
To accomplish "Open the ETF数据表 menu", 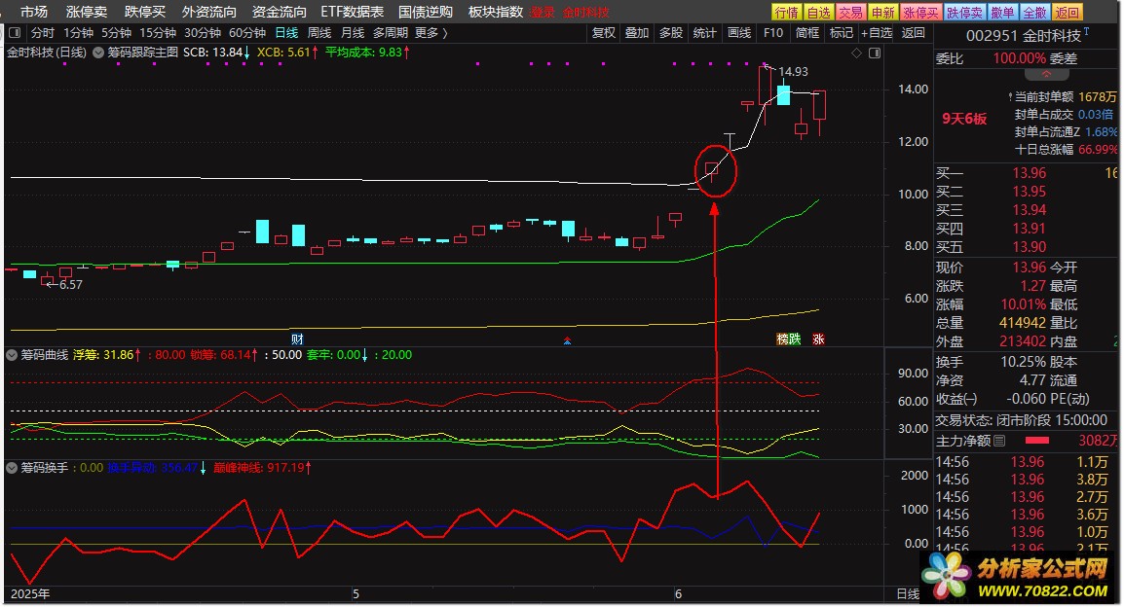I will click(352, 13).
